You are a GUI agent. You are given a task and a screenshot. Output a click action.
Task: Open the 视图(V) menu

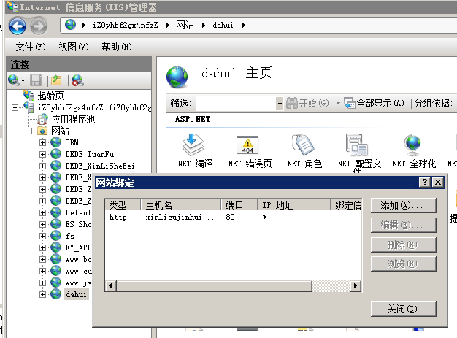click(x=74, y=47)
